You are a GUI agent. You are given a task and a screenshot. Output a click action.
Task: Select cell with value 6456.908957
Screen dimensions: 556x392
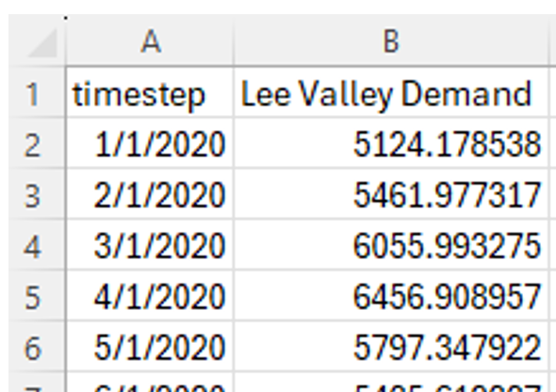pos(391,295)
